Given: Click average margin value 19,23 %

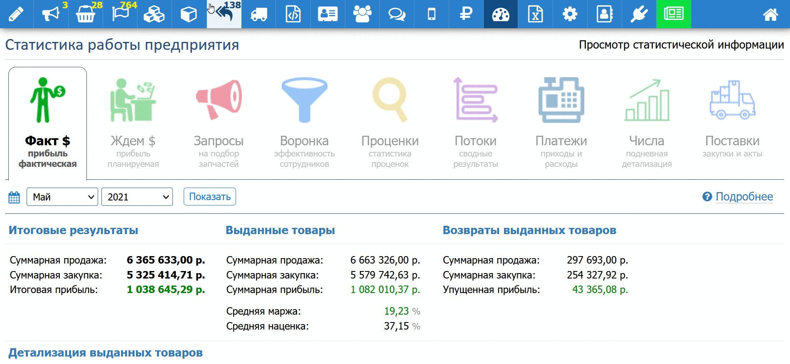Looking at the screenshot, I should [402, 311].
